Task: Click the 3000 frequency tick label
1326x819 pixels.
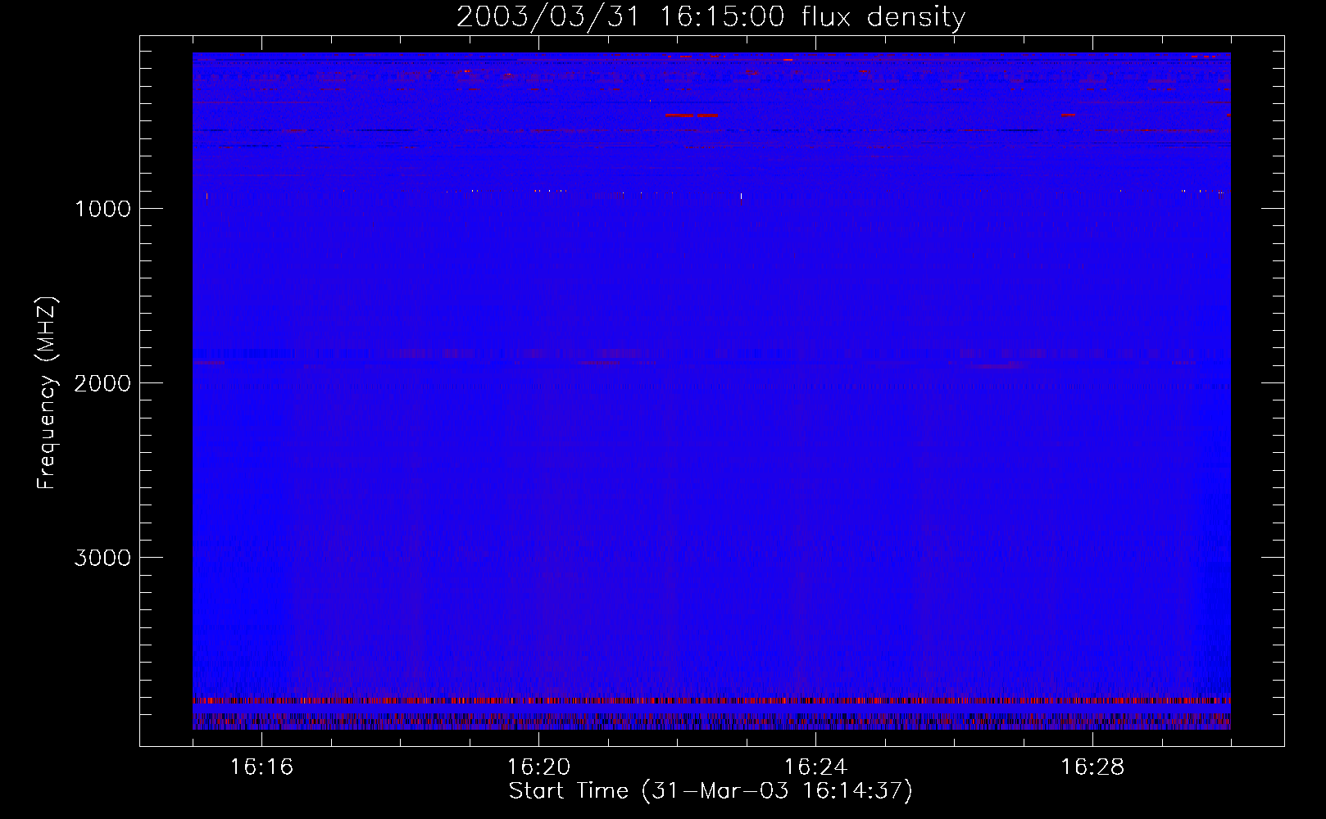Action: tap(102, 558)
